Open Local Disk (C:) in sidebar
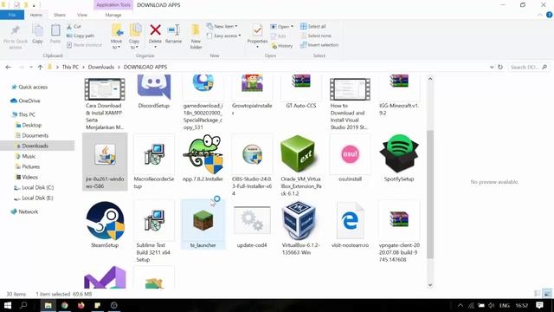Image resolution: width=554 pixels, height=312 pixels. (38, 187)
